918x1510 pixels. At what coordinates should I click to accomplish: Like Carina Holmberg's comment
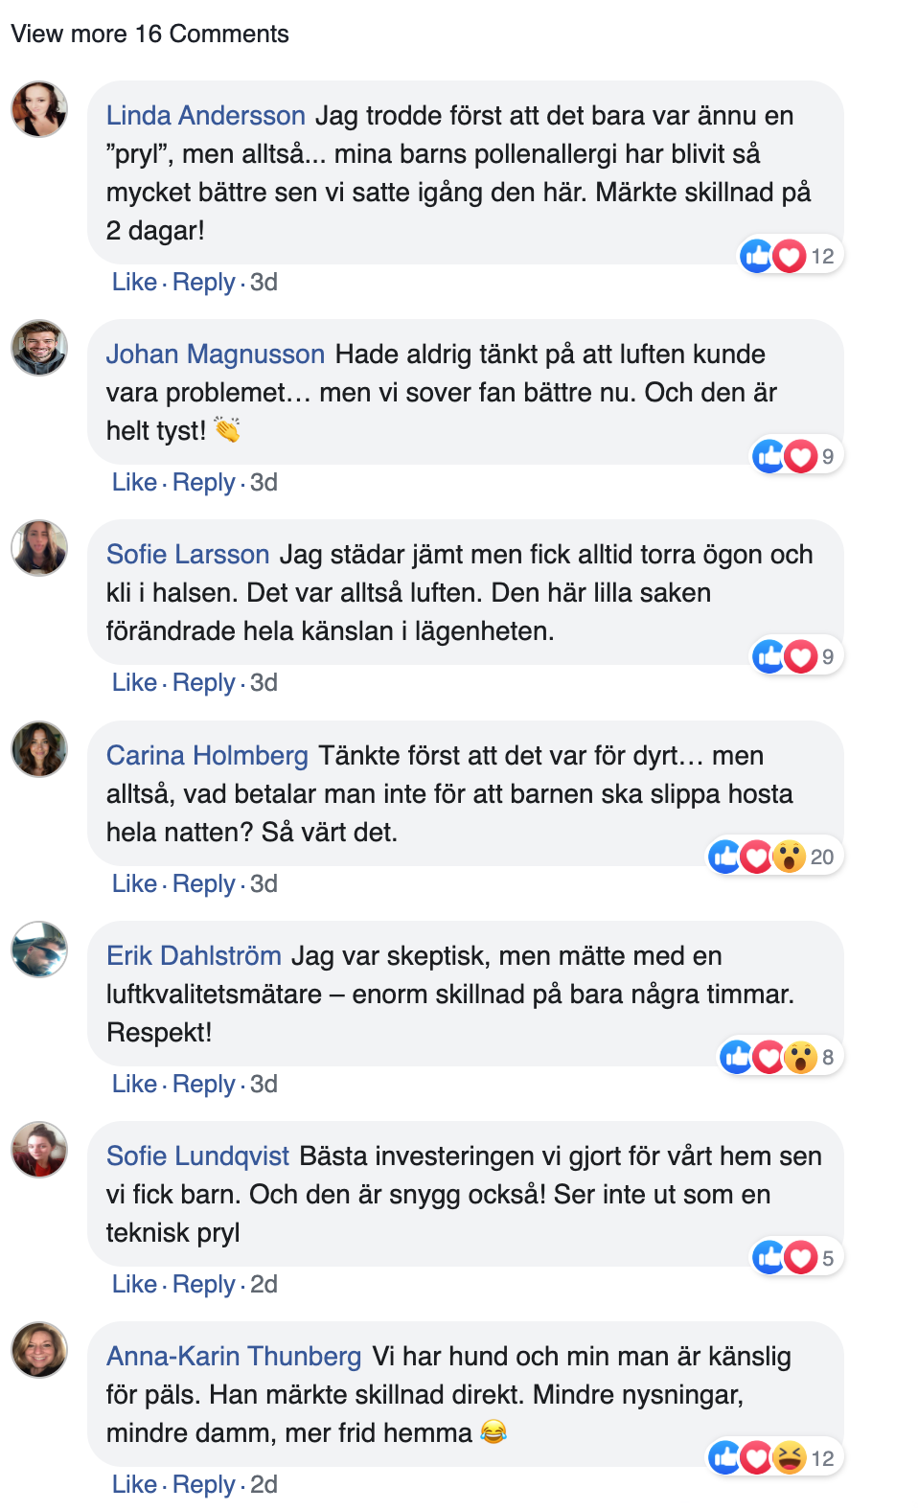coord(134,883)
